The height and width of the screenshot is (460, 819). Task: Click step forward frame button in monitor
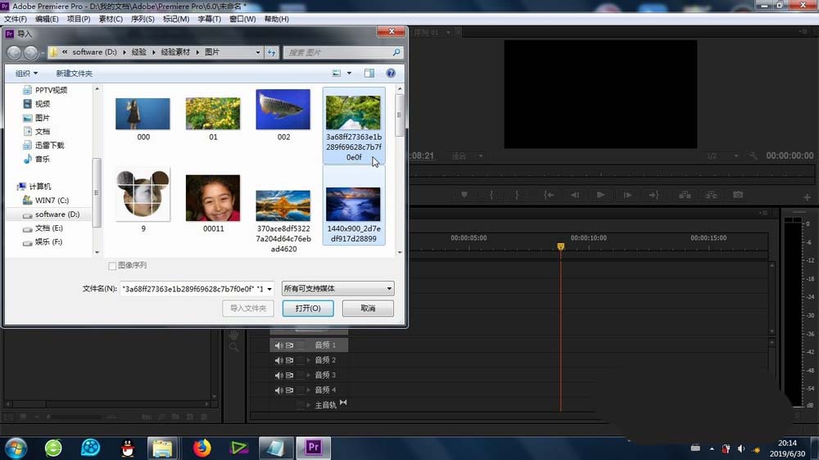coord(627,195)
